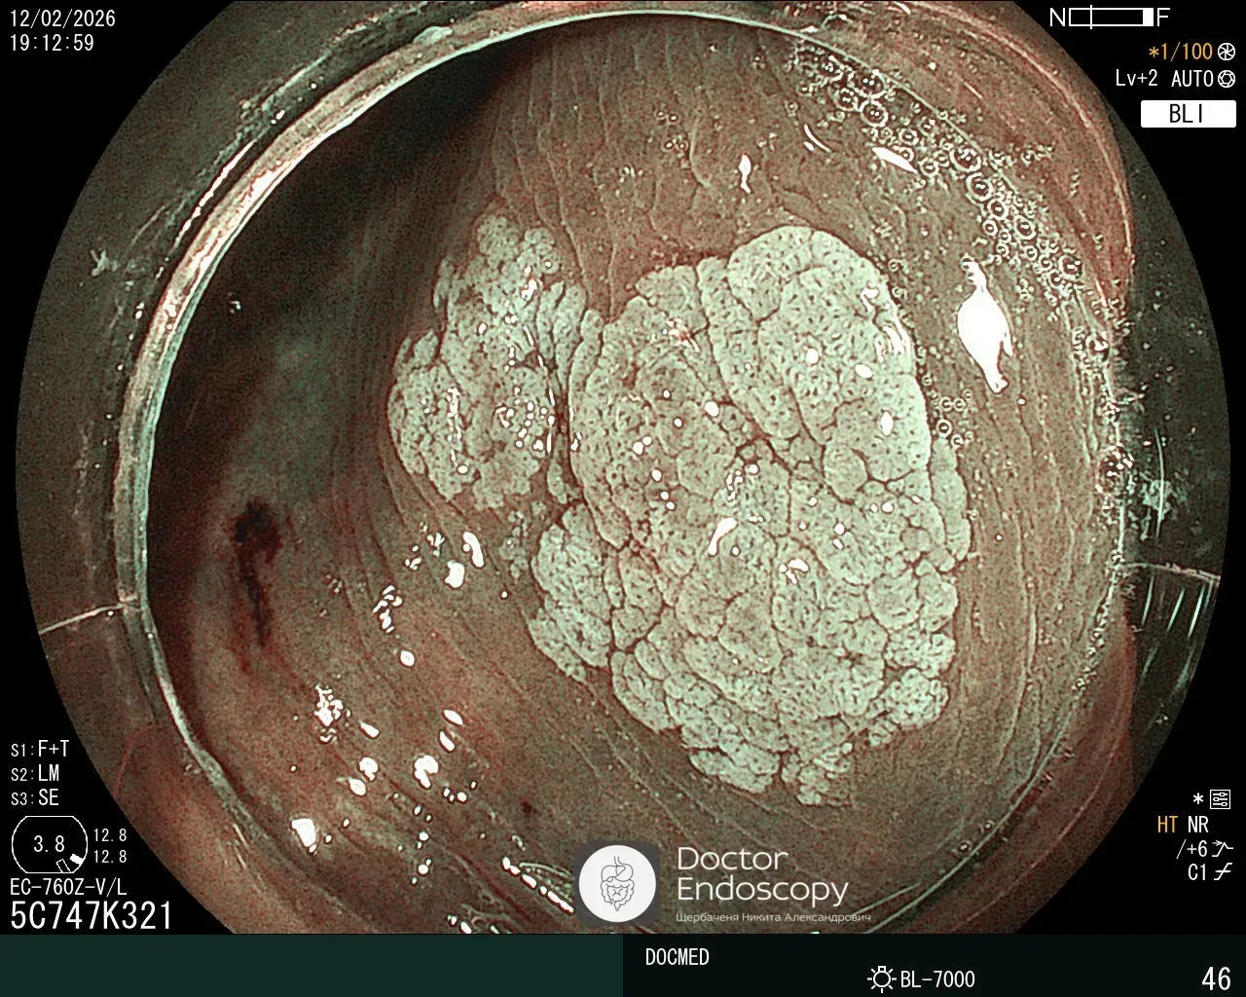The image size is (1246, 997).
Task: Click the Doctor Endoscopy logo circle
Action: (617, 884)
